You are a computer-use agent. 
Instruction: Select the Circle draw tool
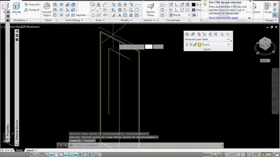[x=105, y=10]
